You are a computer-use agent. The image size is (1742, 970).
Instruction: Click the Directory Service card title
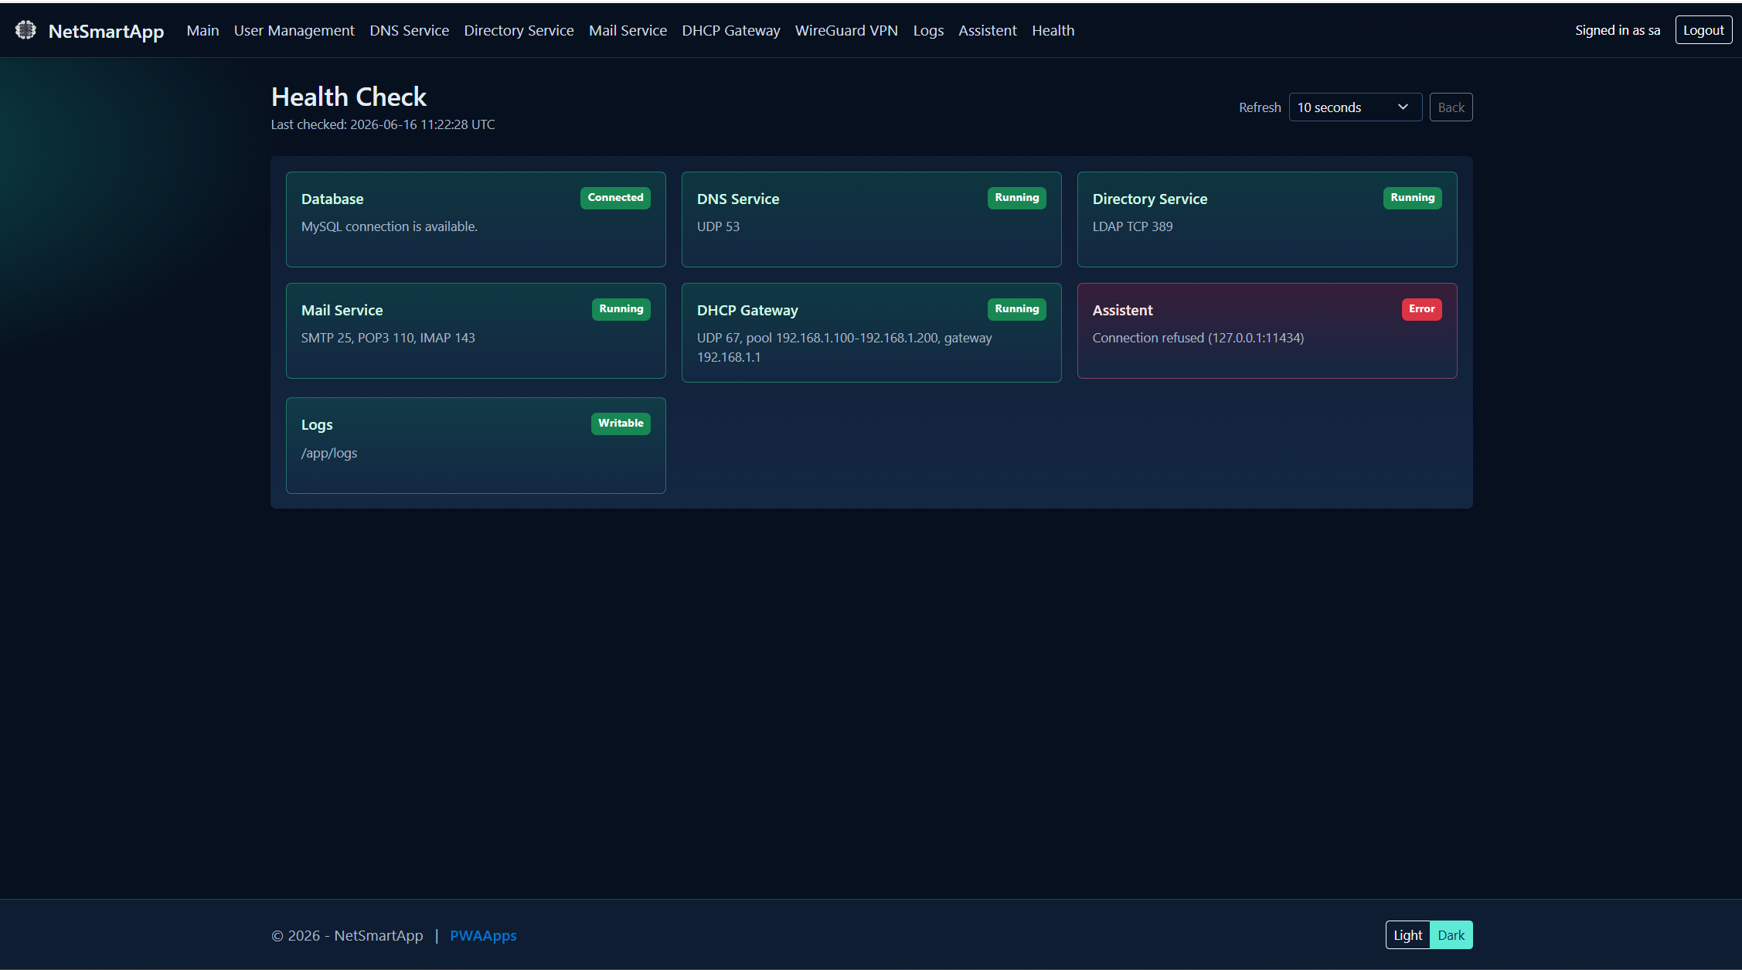(x=1150, y=199)
